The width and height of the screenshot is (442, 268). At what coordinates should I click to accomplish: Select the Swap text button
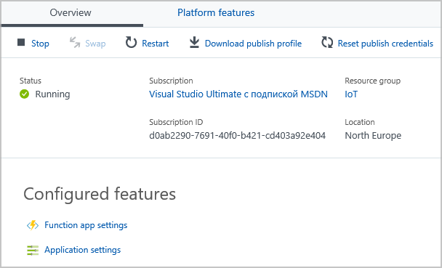click(95, 44)
